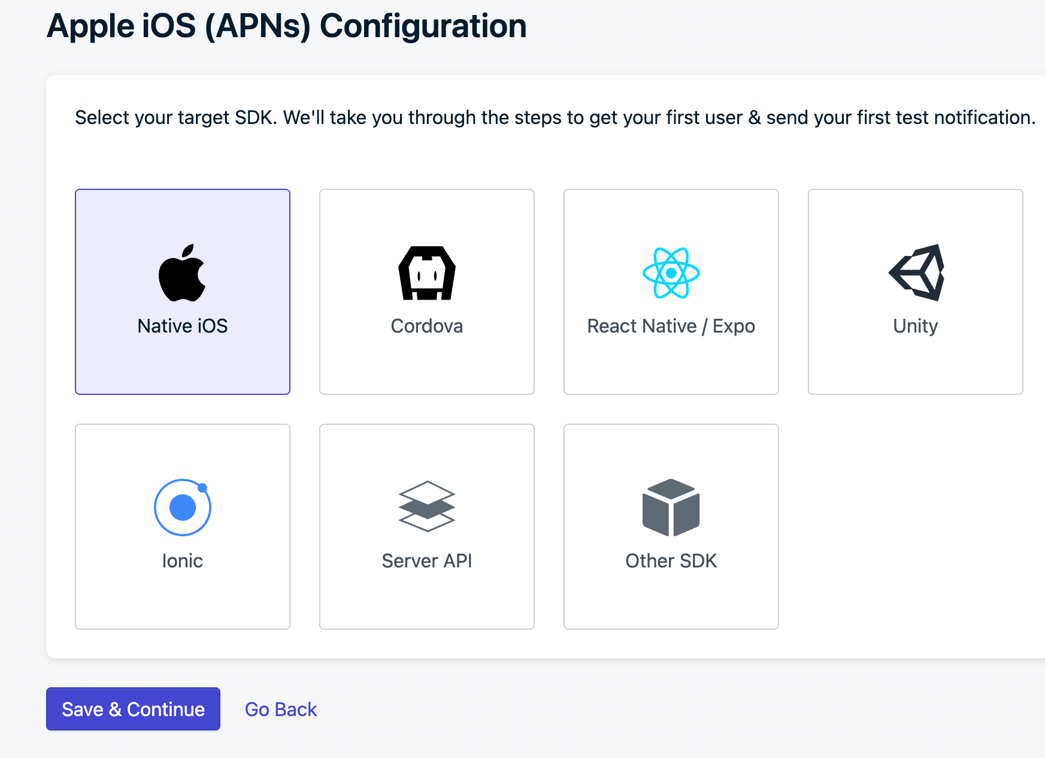The width and height of the screenshot is (1045, 758).
Task: Choose the React atom logo
Action: coord(671,273)
